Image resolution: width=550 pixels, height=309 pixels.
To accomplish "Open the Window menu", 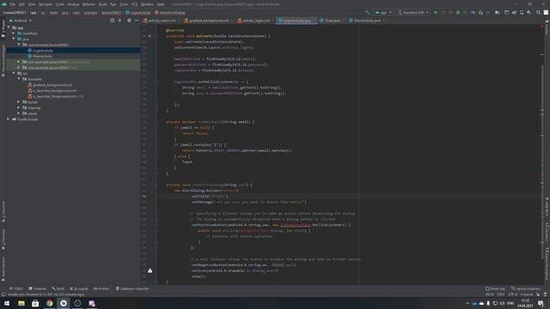I will tap(147, 4).
